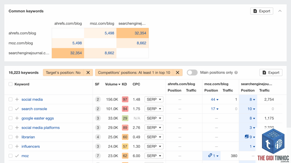
Task: Remove the Competitors' positions filter
Action: click(178, 73)
